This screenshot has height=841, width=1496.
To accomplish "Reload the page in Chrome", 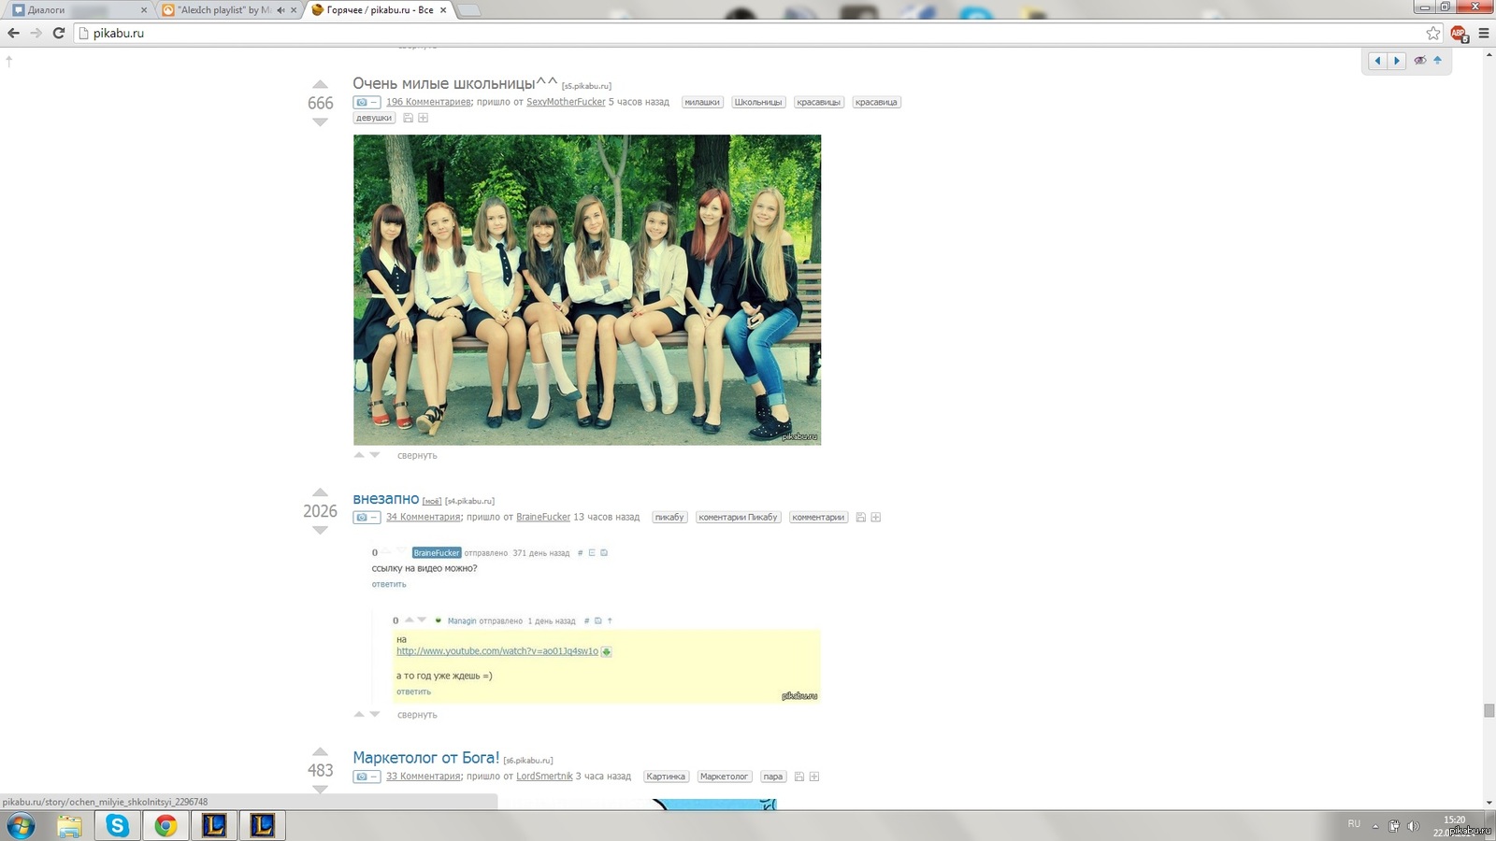I will click(58, 33).
